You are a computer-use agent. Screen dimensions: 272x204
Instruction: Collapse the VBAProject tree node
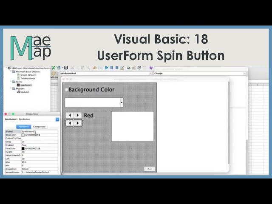[6, 68]
